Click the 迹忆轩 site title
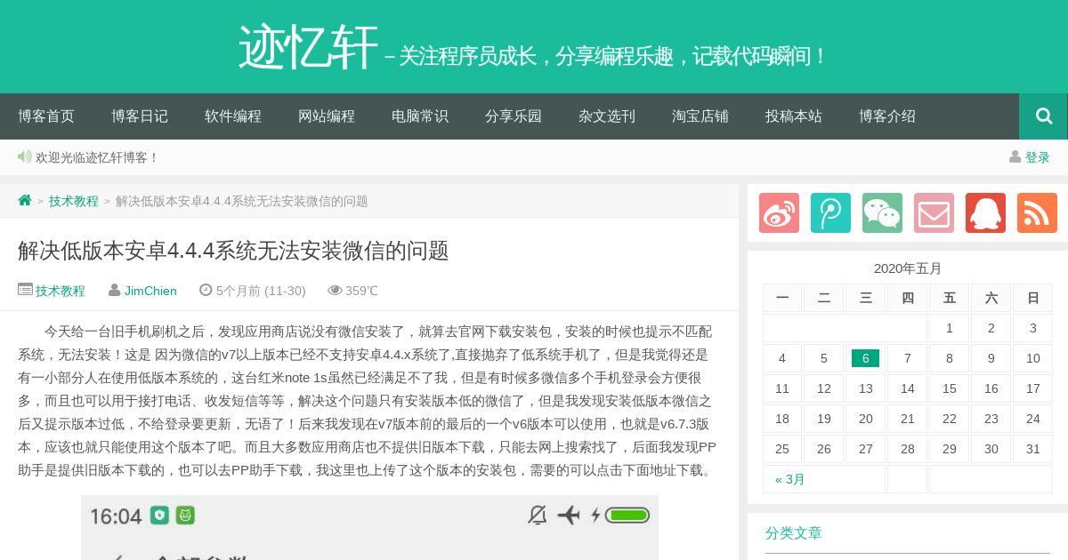The image size is (1068, 560). pyautogui.click(x=308, y=47)
